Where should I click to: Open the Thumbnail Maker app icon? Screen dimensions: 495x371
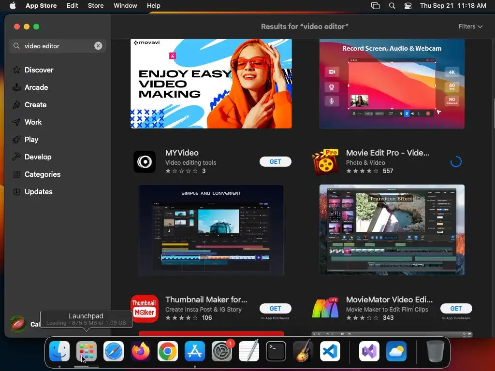click(145, 309)
